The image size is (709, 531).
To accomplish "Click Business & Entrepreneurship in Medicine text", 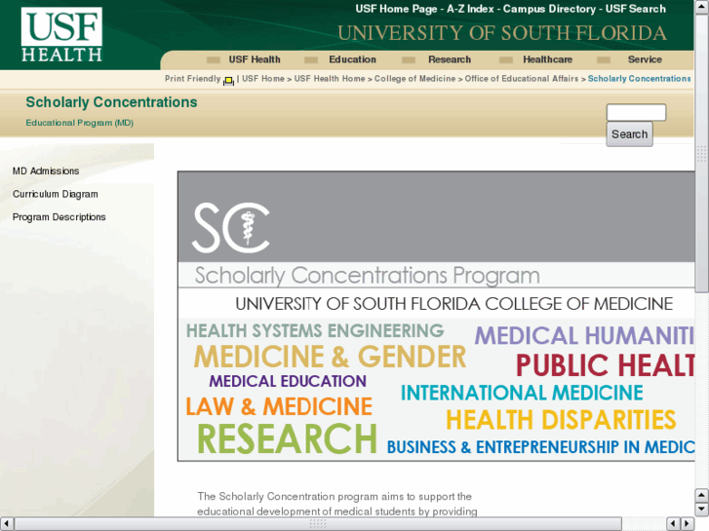I will point(540,447).
